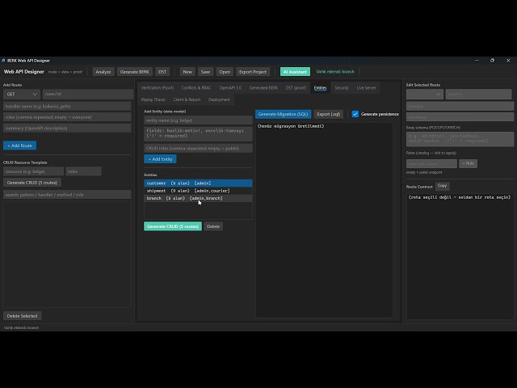The image size is (517, 388).
Task: Create a new project with New
Action: coord(187,72)
